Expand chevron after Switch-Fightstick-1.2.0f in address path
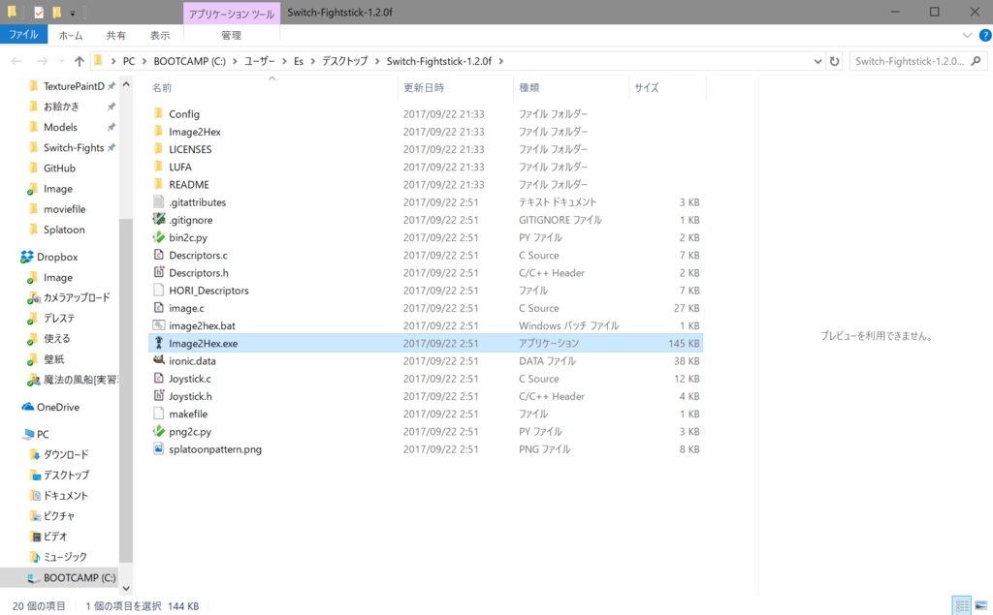Screen dimensions: 993x615 (501, 61)
